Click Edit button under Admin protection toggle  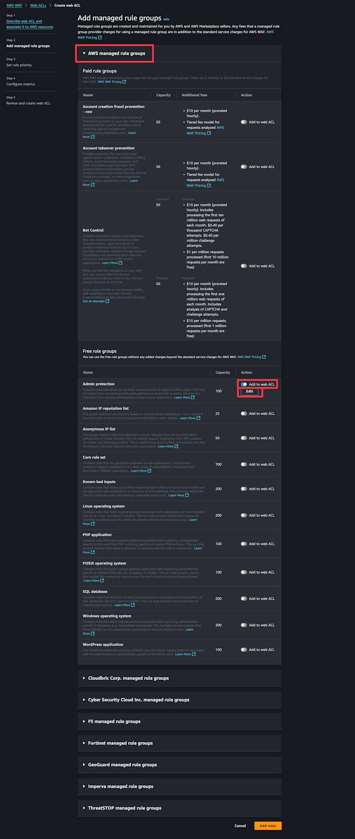pyautogui.click(x=250, y=391)
